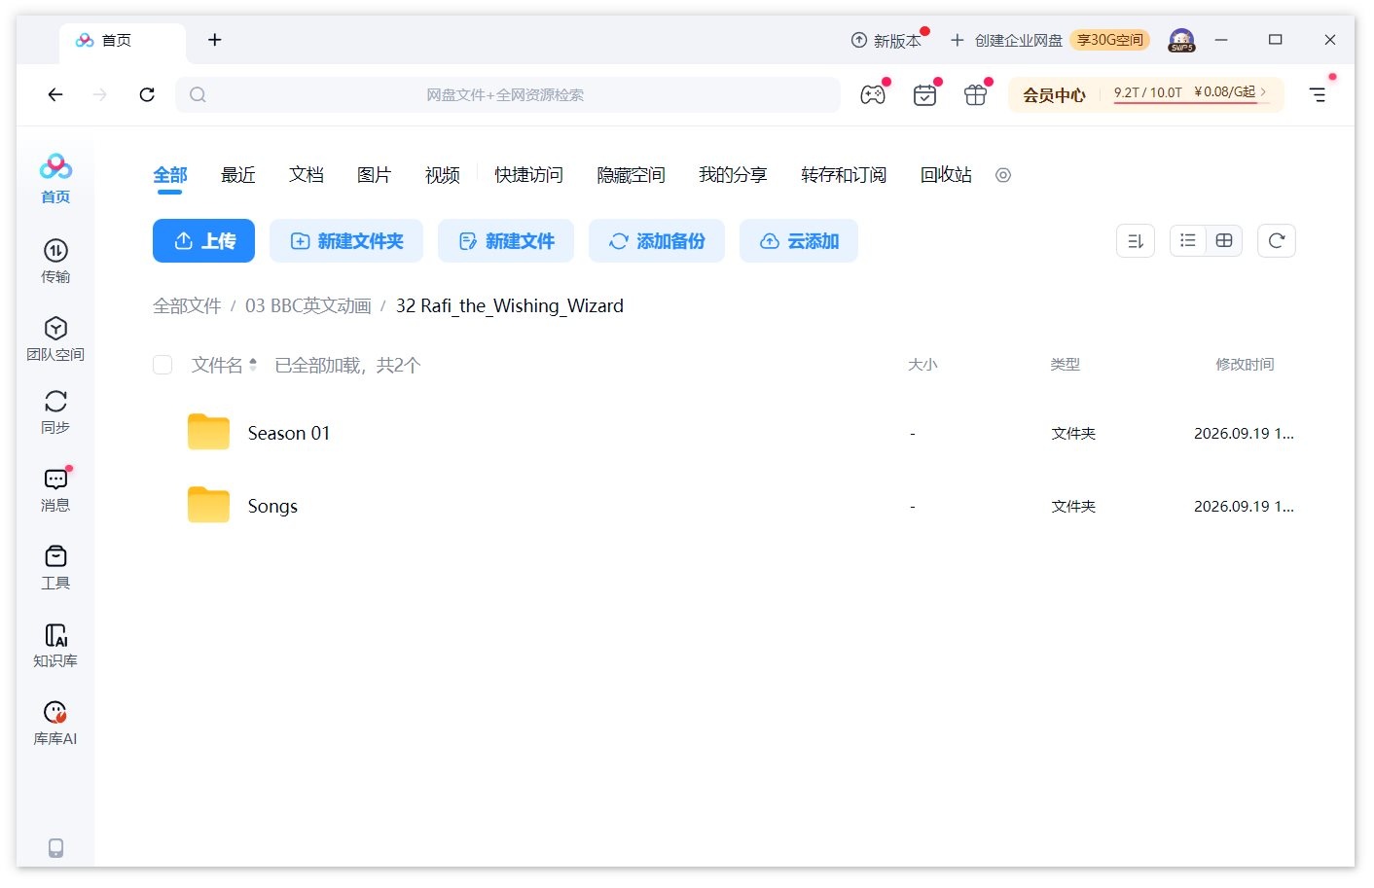Reload with the refresh icon beside search

point(147,94)
